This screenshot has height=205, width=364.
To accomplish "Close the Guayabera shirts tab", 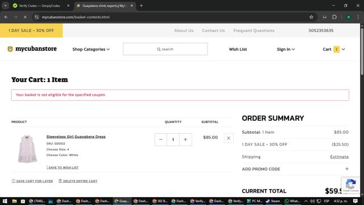I will point(131,6).
